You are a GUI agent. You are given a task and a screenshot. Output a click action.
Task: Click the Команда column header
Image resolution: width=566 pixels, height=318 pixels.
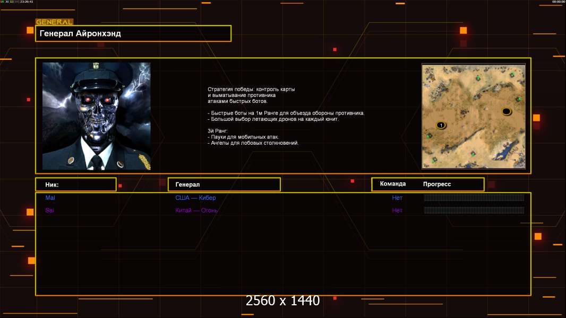393,184
